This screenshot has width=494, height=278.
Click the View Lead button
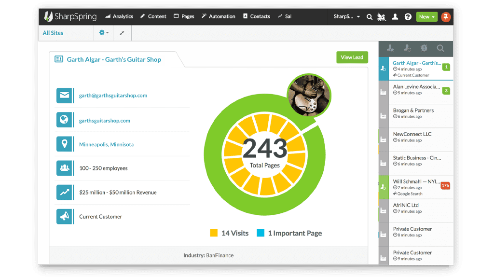352,57
